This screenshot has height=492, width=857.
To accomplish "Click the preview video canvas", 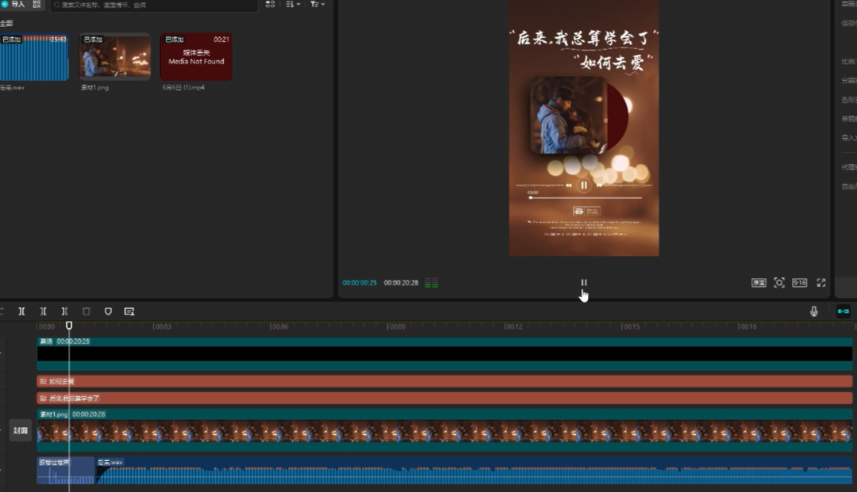I will 584,128.
